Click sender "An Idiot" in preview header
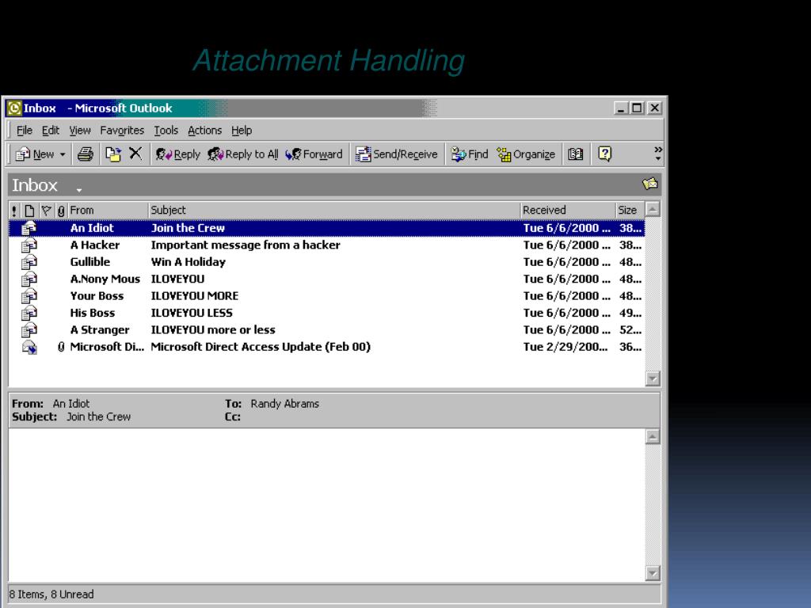The image size is (811, 608). [x=70, y=404]
